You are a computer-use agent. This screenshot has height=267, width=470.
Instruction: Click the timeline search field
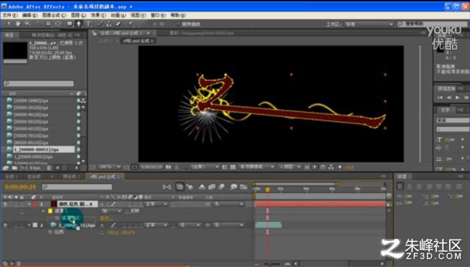(x=77, y=186)
